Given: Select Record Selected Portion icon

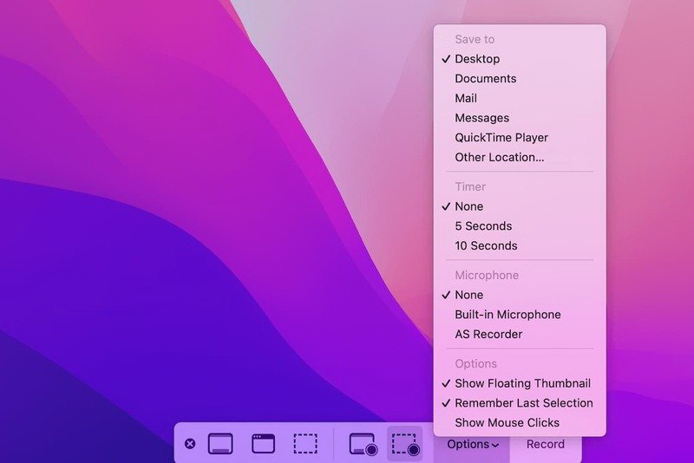Looking at the screenshot, I should [405, 444].
